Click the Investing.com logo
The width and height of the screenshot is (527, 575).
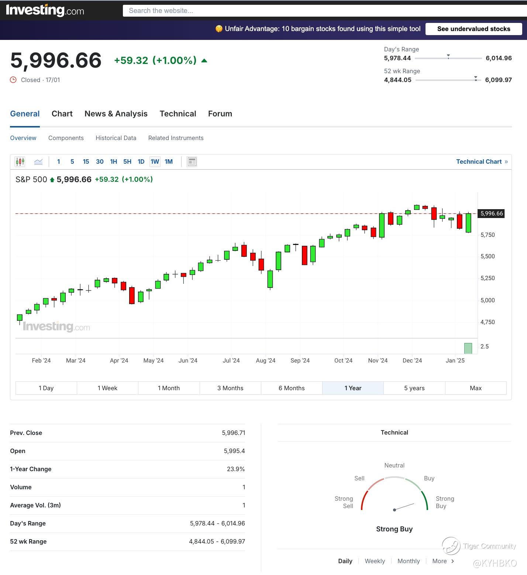click(x=45, y=10)
